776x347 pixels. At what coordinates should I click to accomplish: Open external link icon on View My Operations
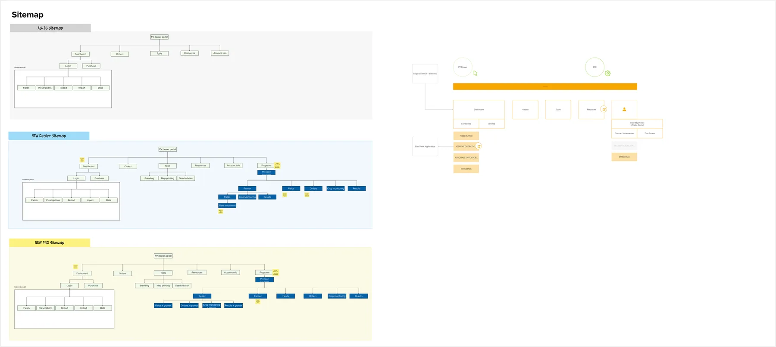(479, 146)
